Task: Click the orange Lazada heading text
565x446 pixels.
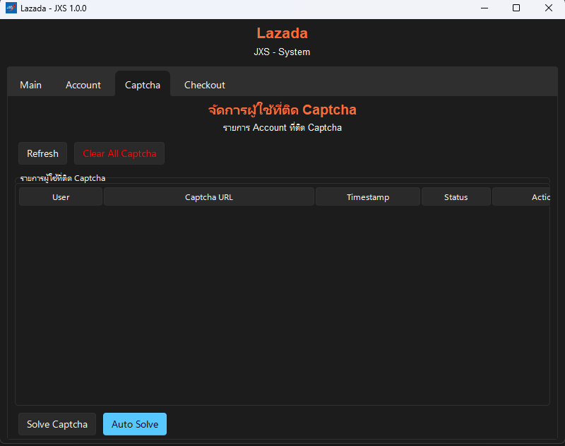Action: 282,33
